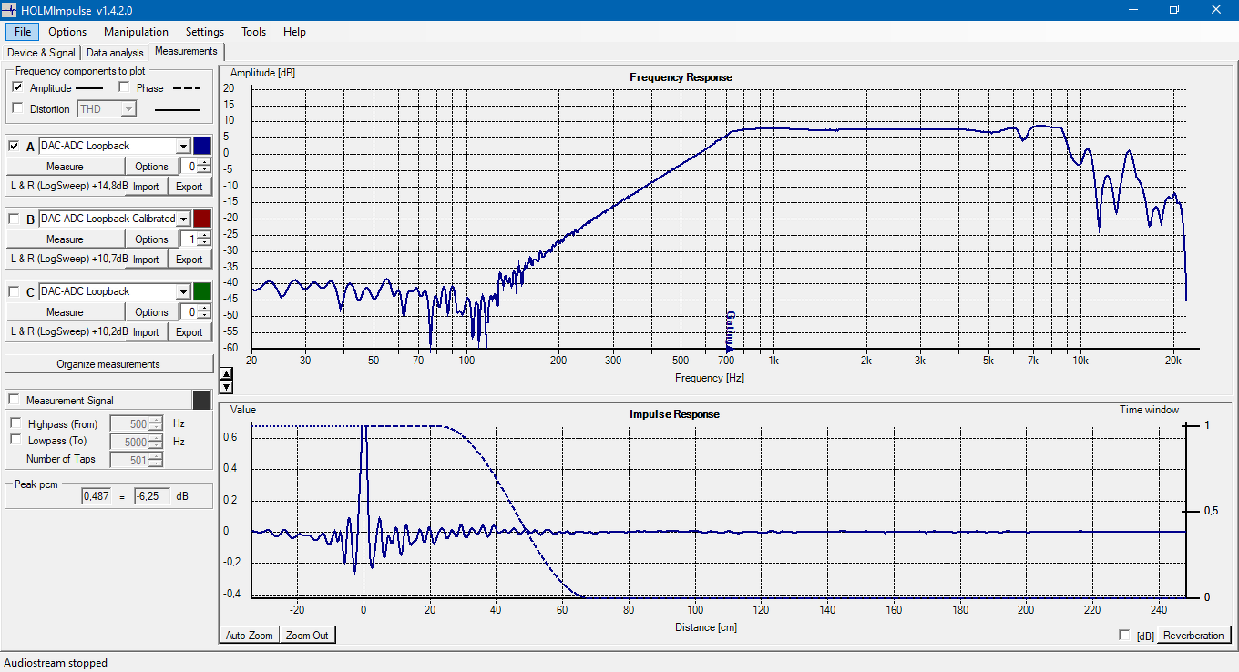Viewport: 1239px width, 672px height.
Task: Uncheck measurement A checkbox
Action: point(14,146)
